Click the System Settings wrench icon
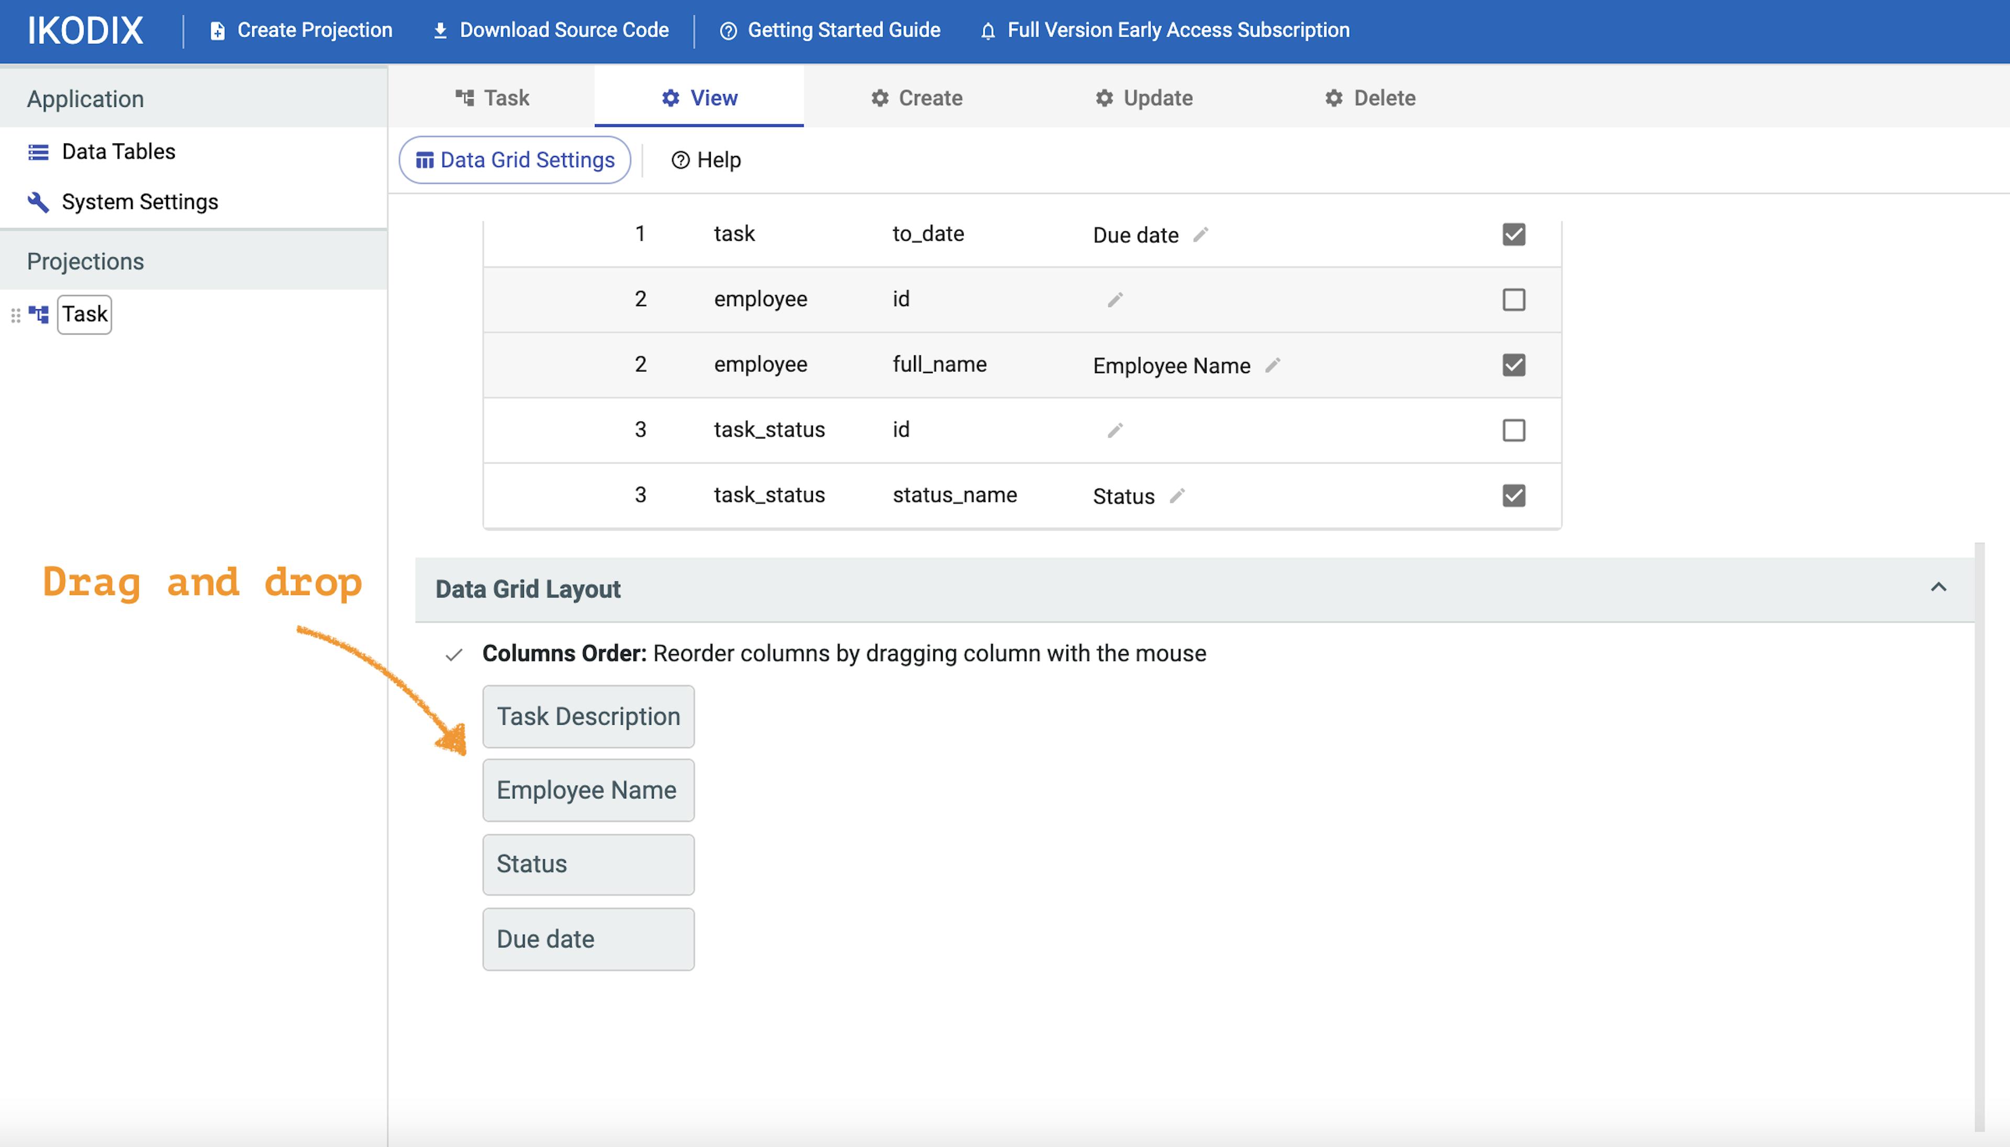Viewport: 2010px width, 1147px height. coord(36,200)
